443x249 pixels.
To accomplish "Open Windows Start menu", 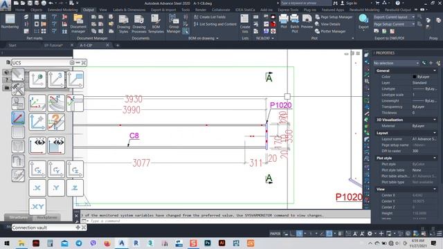I will 7,243.
